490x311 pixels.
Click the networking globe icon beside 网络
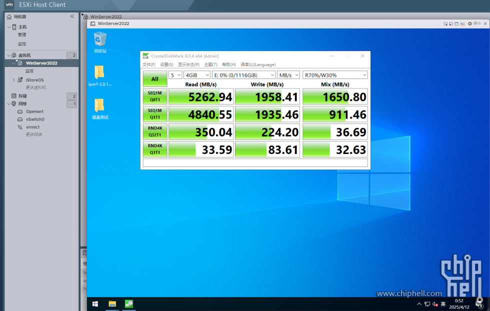click(x=14, y=103)
